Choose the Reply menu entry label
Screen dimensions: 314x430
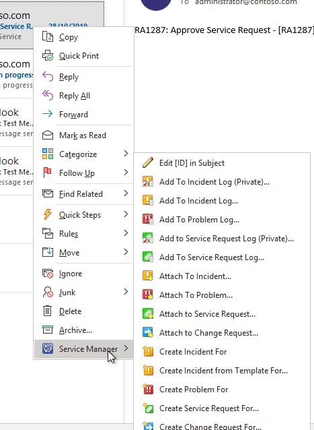(x=69, y=77)
